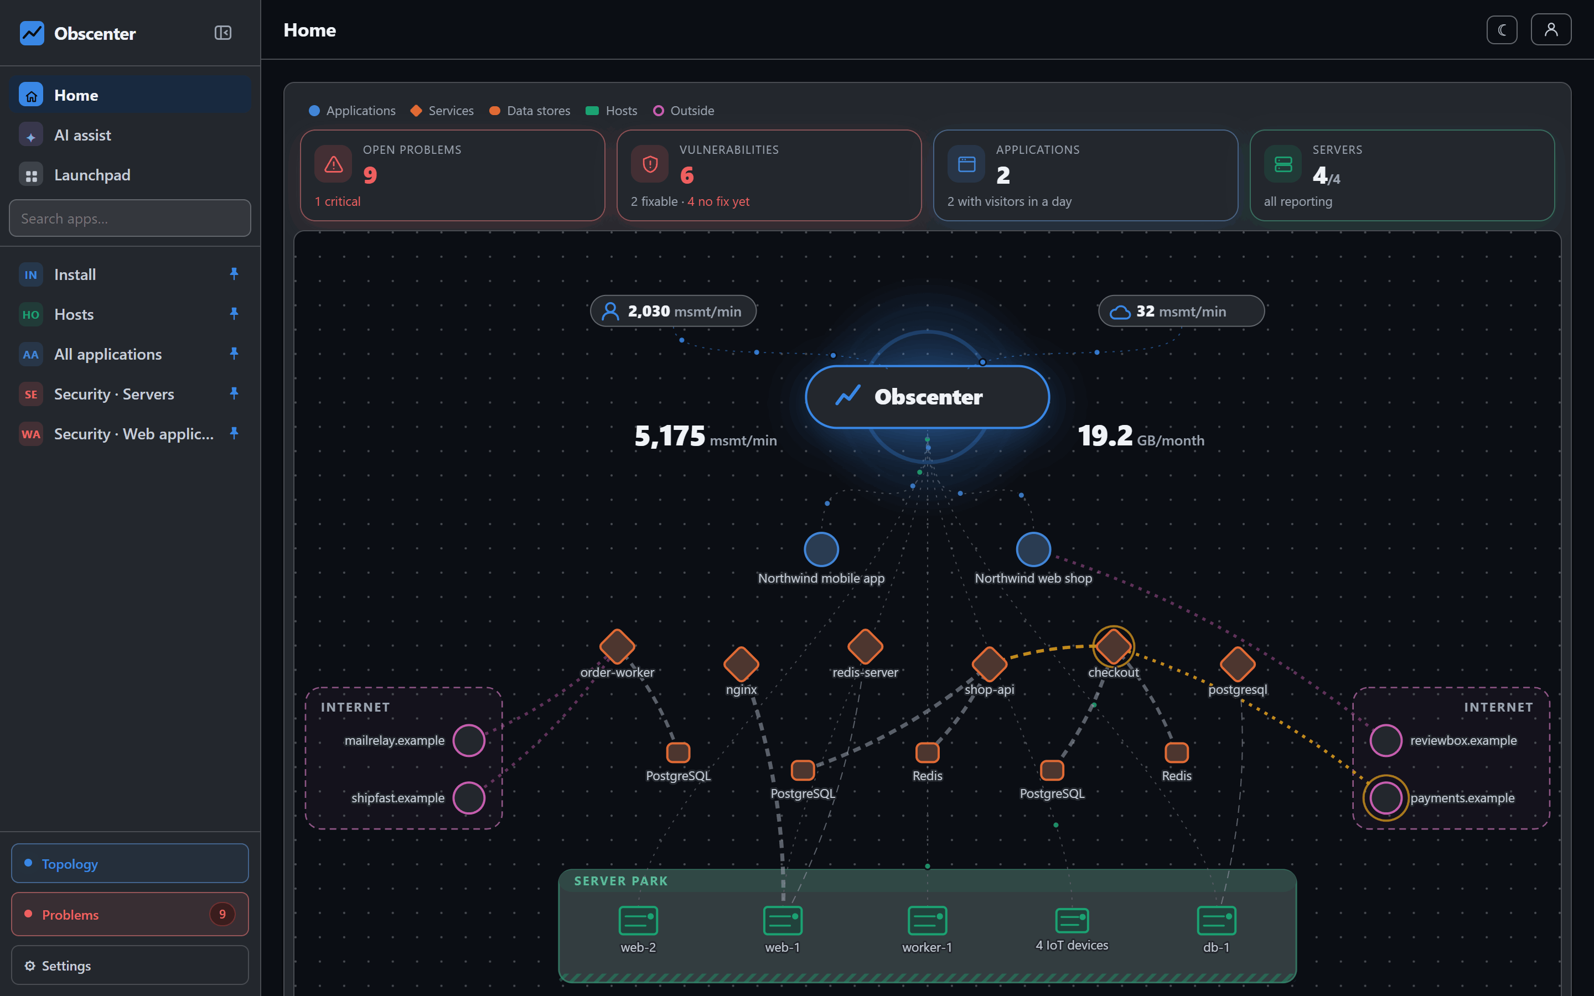Open AI assist in the sidebar
The width and height of the screenshot is (1594, 996).
pyautogui.click(x=130, y=135)
